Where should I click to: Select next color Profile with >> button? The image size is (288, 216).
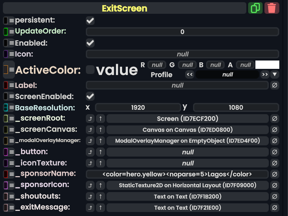tap(264, 75)
